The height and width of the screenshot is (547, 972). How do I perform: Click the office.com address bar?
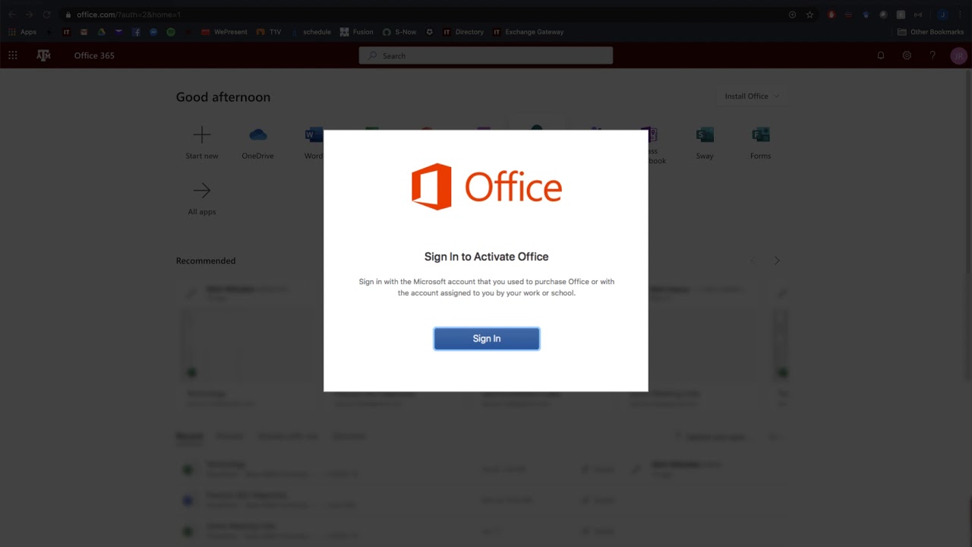(x=425, y=14)
